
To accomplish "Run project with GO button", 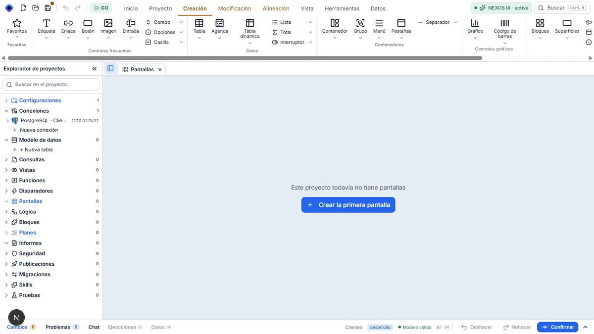I will tap(101, 8).
